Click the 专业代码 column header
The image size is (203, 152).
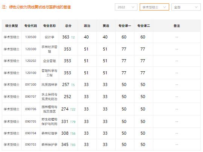coord(31,26)
